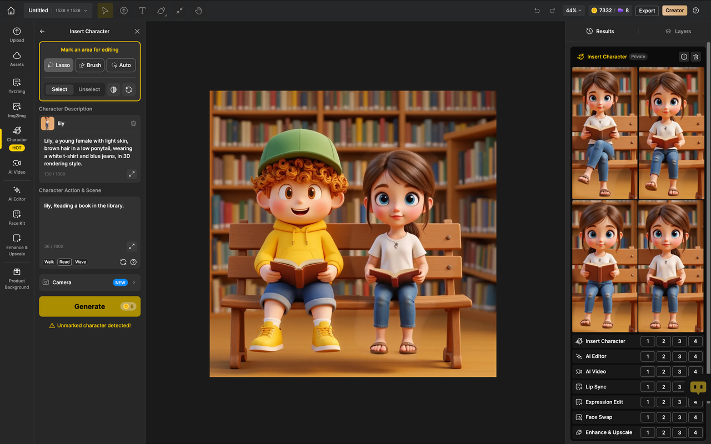Reset the marked selection area
This screenshot has height=444, width=711.
(129, 89)
